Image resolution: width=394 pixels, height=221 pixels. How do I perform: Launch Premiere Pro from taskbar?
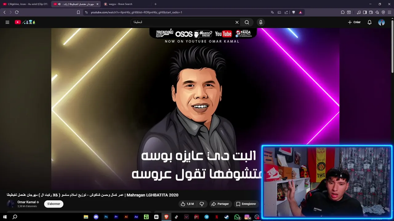pos(116,217)
